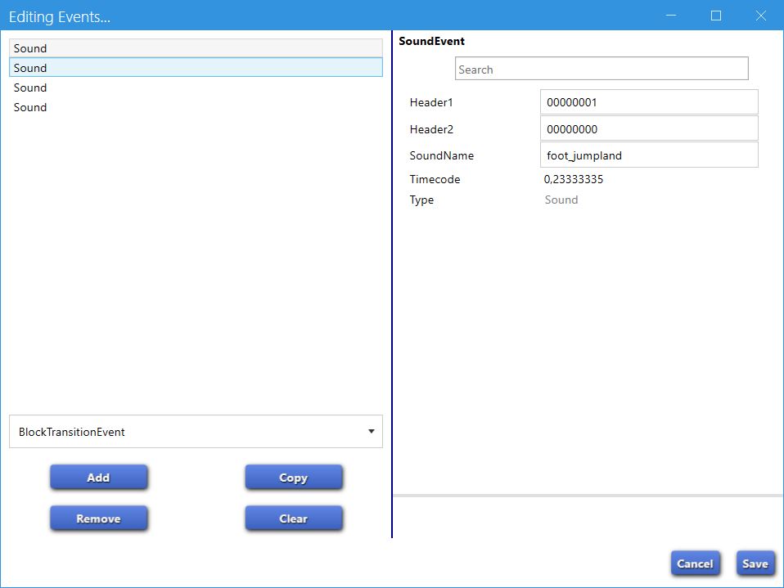Click the Timecode property label
The height and width of the screenshot is (588, 784).
coord(435,179)
